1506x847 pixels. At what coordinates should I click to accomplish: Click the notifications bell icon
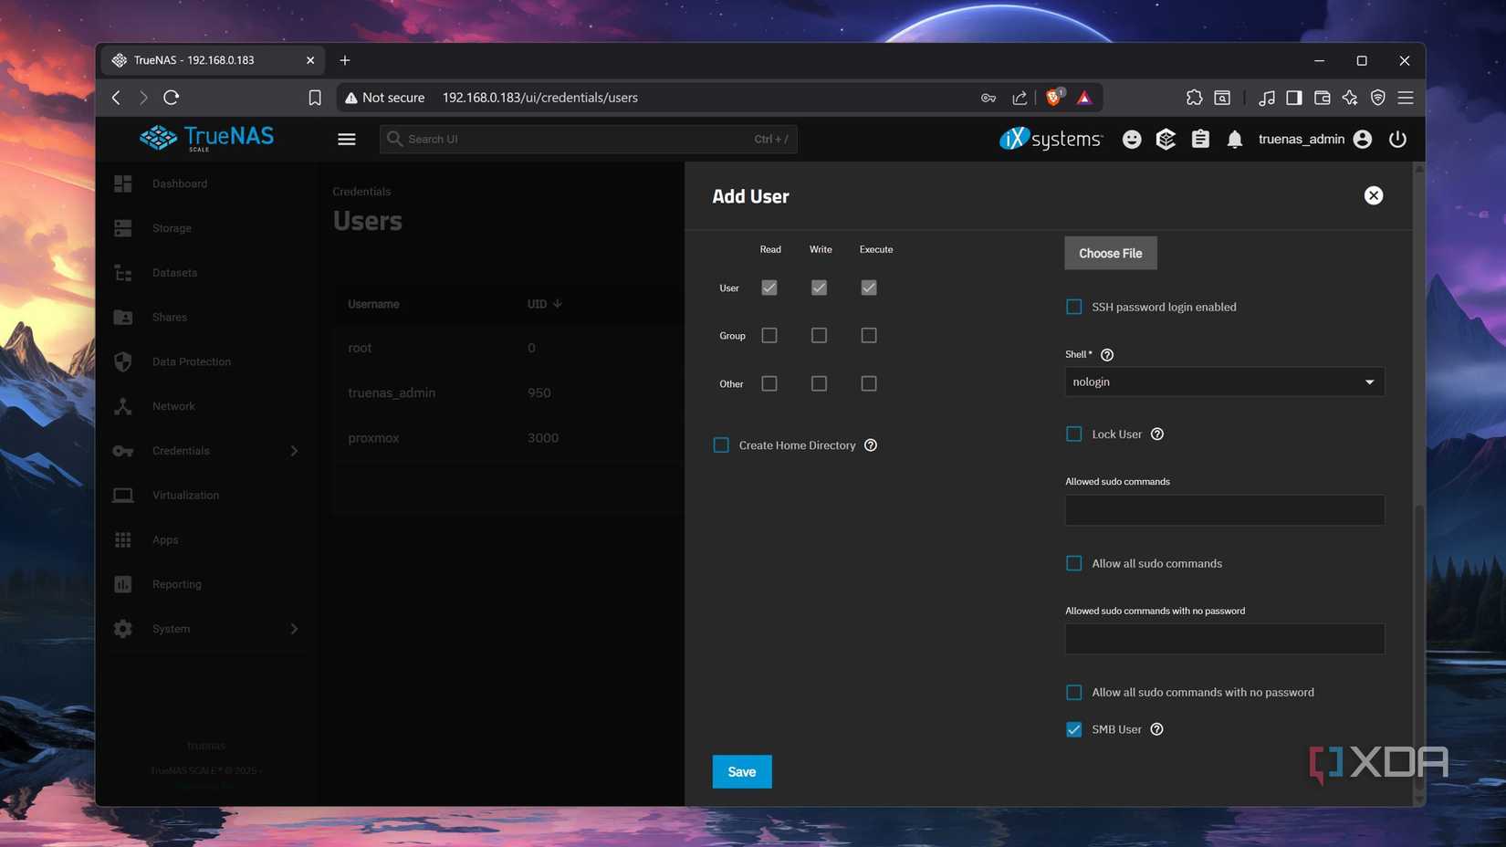[1234, 139]
